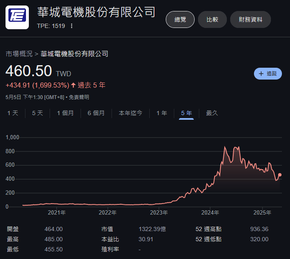The width and height of the screenshot is (290, 259).
Task: Open the three-dot menu beside TPE: 1519
Action: [x=72, y=26]
